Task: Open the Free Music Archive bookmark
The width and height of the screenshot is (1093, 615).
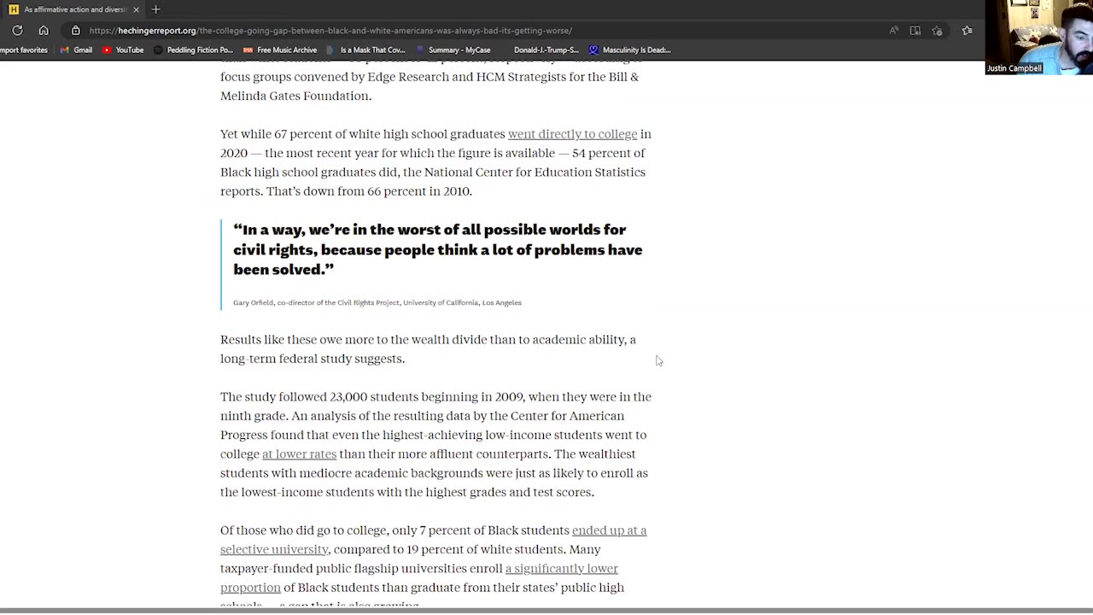Action: point(280,50)
